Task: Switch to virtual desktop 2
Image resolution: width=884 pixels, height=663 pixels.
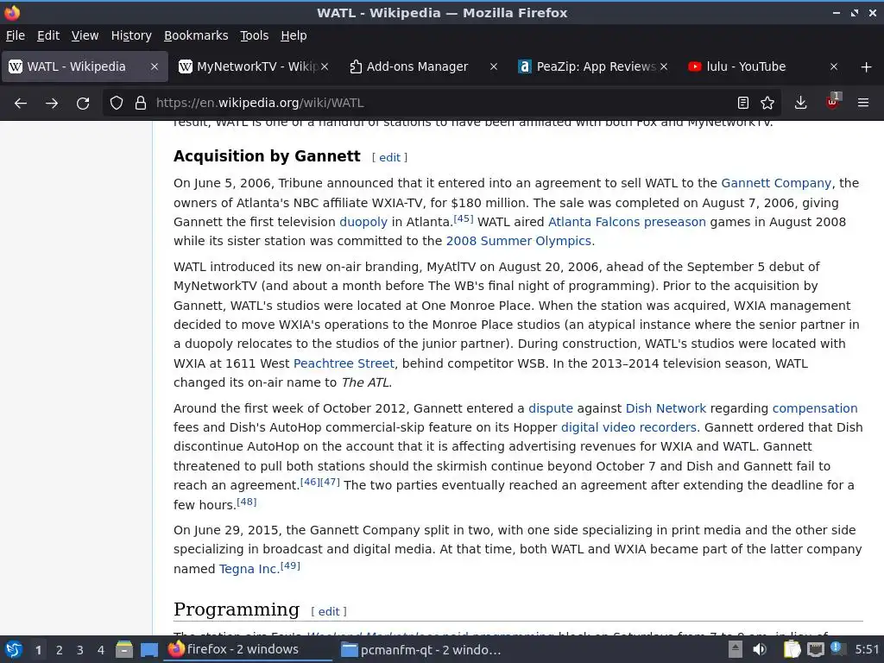Action: [60, 650]
